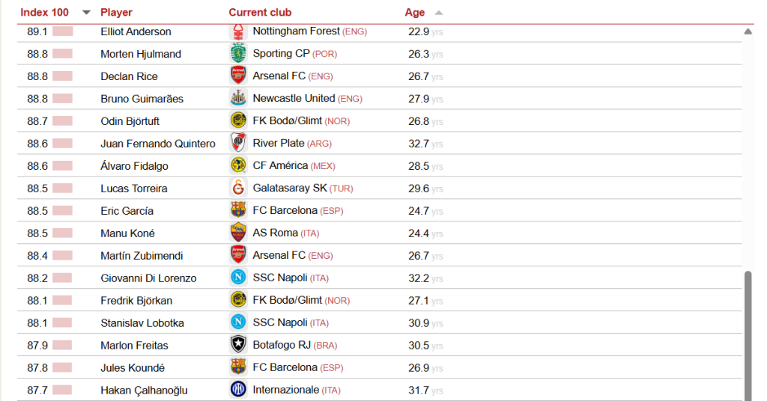Click the River Plate club crest icon
This screenshot has height=401, width=767.
click(238, 144)
